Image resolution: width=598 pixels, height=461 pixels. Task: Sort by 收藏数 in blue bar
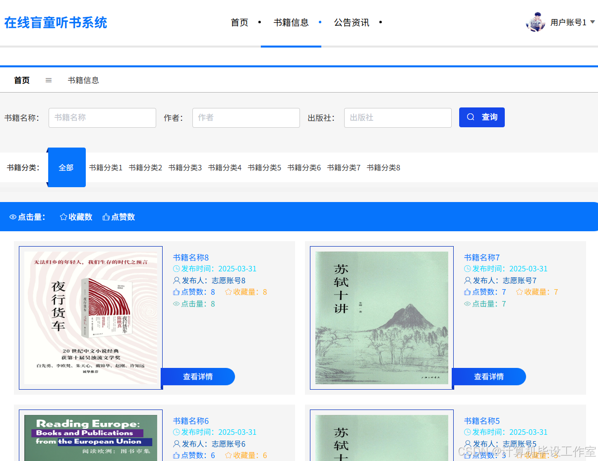76,217
